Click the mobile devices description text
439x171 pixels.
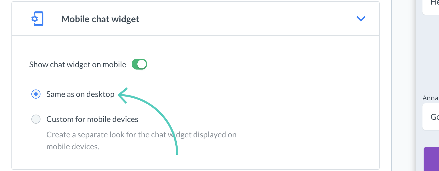coord(141,140)
